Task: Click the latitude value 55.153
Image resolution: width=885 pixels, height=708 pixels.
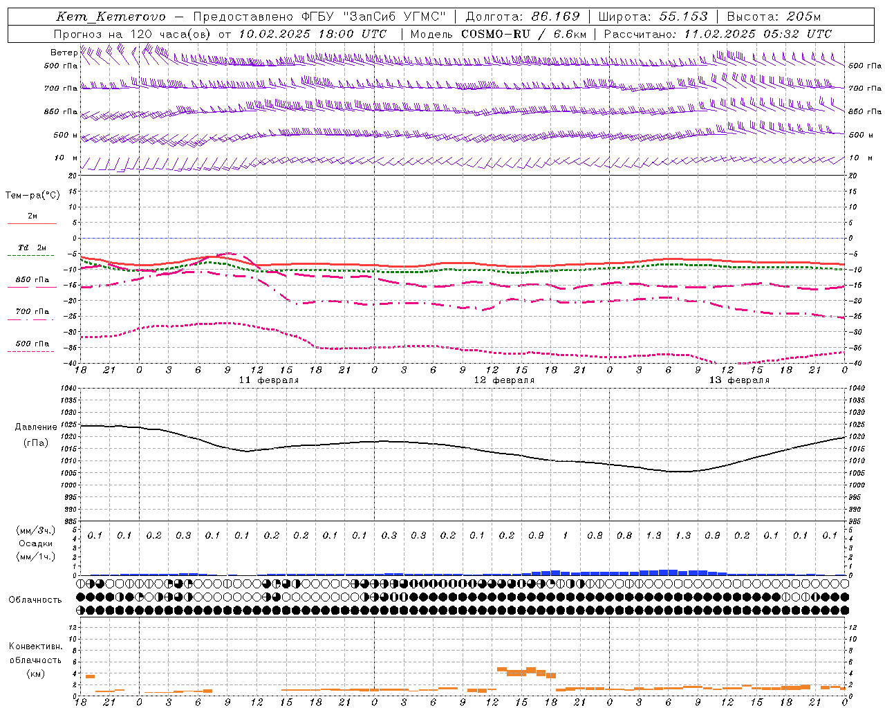Action: [x=683, y=17]
